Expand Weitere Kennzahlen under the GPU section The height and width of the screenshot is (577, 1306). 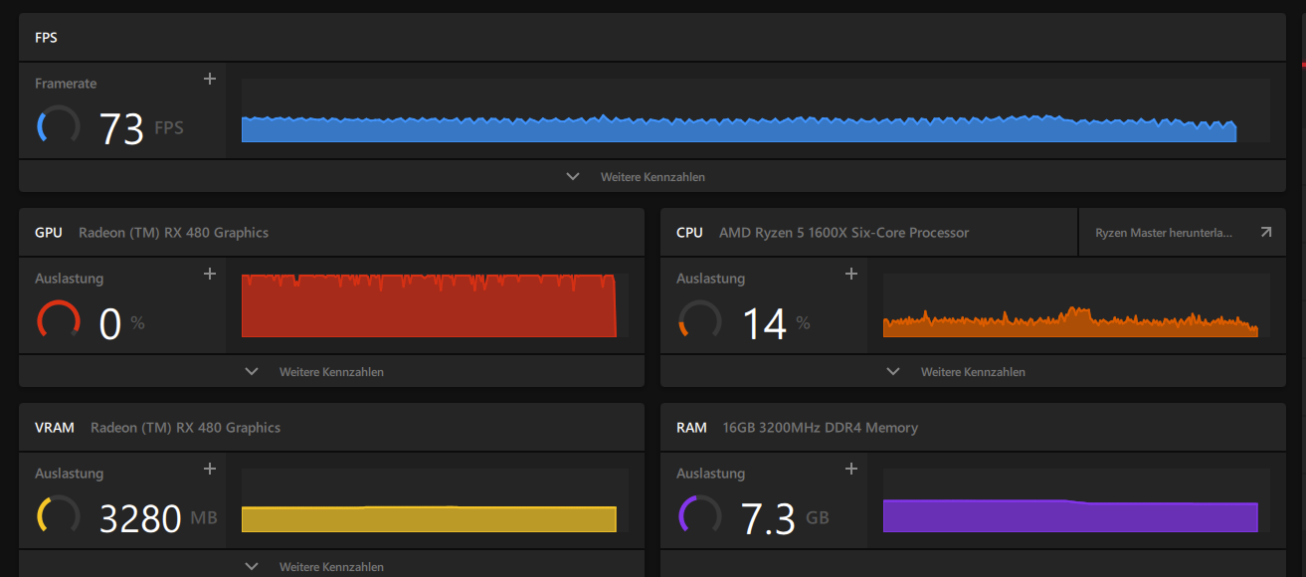pos(331,371)
